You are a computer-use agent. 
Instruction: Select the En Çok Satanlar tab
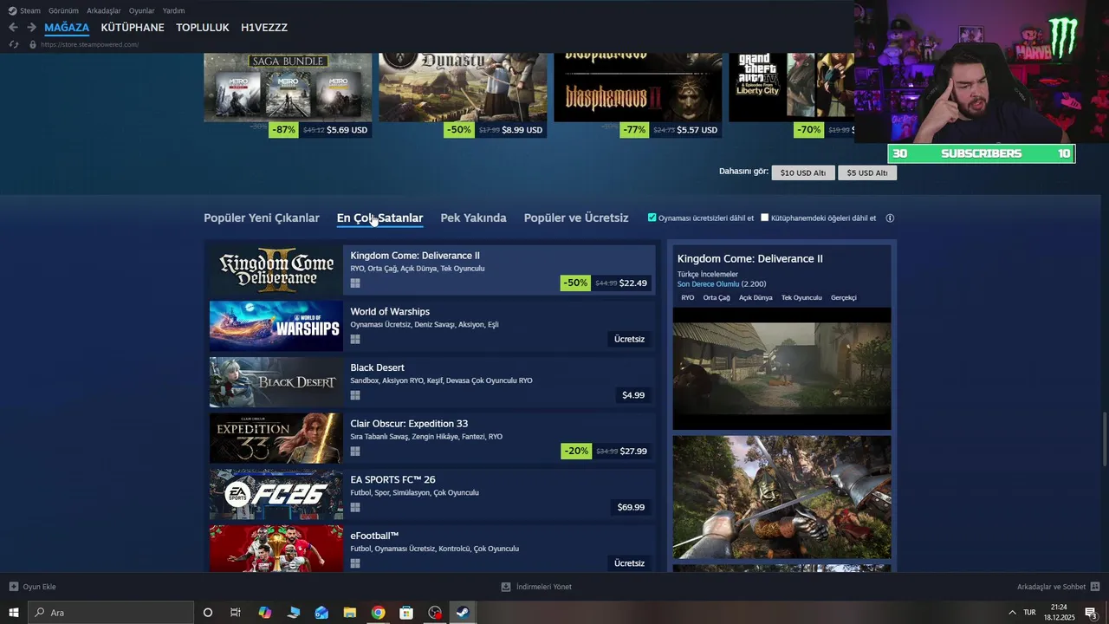point(379,218)
